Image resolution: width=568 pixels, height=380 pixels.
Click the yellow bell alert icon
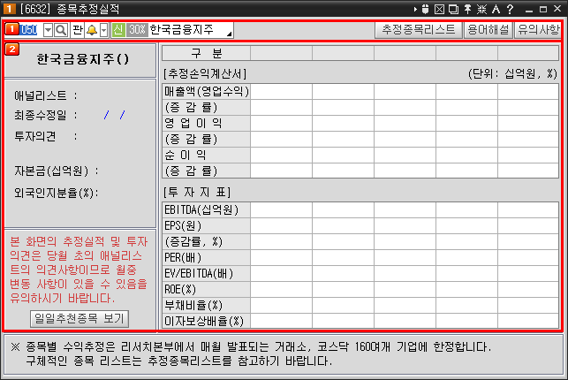pyautogui.click(x=92, y=30)
